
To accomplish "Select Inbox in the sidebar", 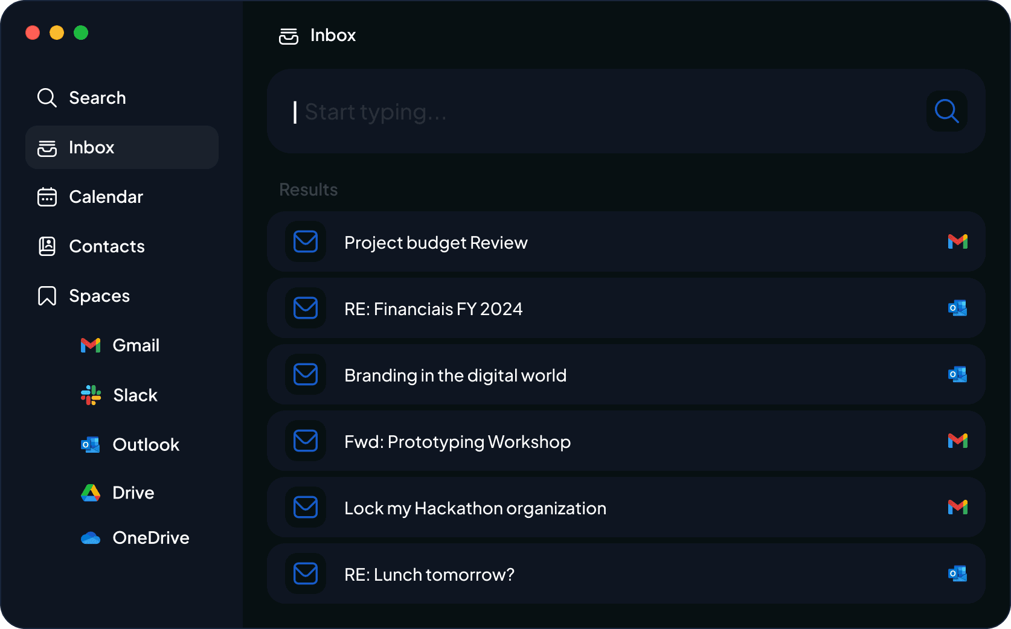I will (122, 147).
